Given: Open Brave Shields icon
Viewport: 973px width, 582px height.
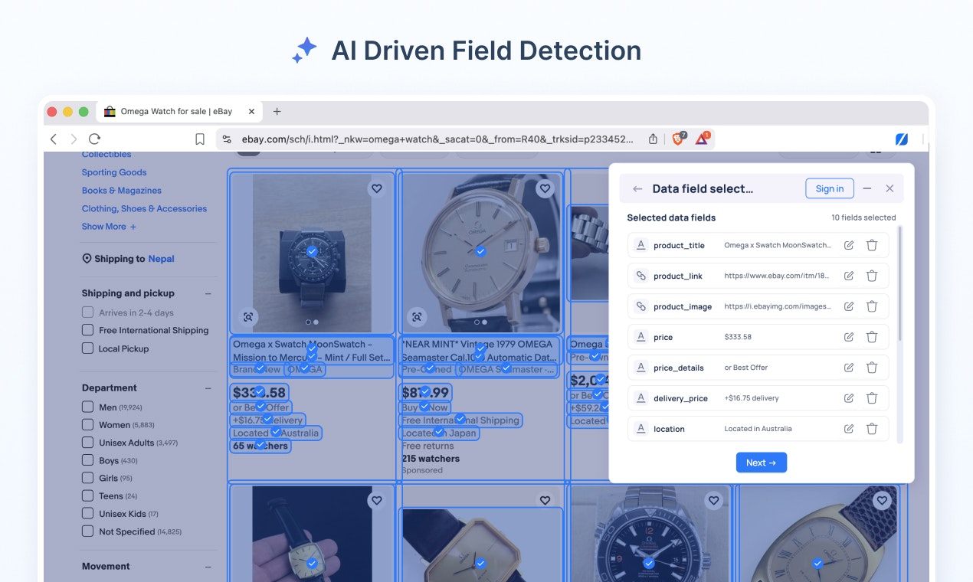Looking at the screenshot, I should (x=679, y=139).
